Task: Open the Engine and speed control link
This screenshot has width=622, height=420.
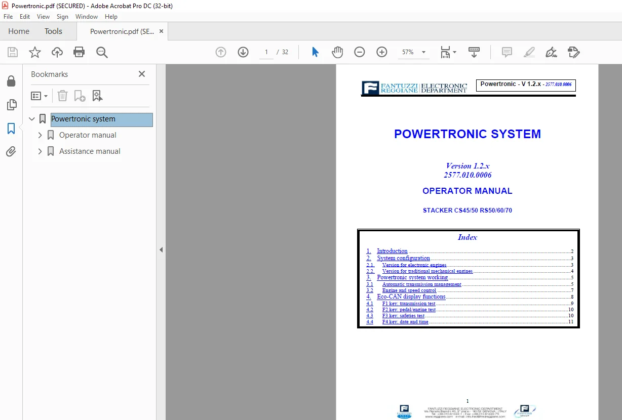Action: click(x=409, y=290)
